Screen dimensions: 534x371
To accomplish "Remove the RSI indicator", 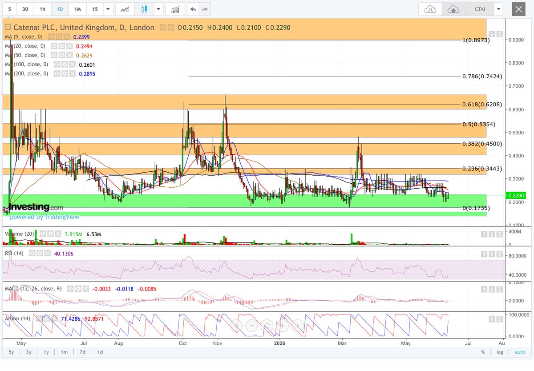I will click(47, 254).
